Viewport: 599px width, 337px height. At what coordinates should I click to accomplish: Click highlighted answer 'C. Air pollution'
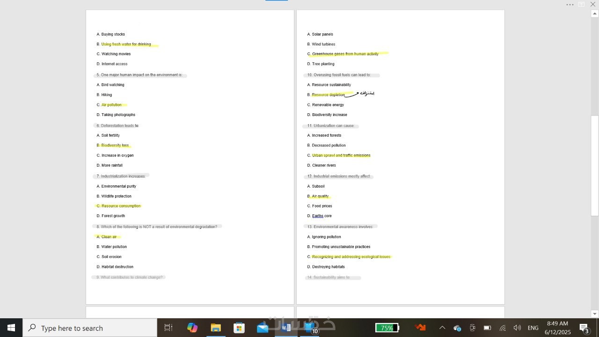109,105
